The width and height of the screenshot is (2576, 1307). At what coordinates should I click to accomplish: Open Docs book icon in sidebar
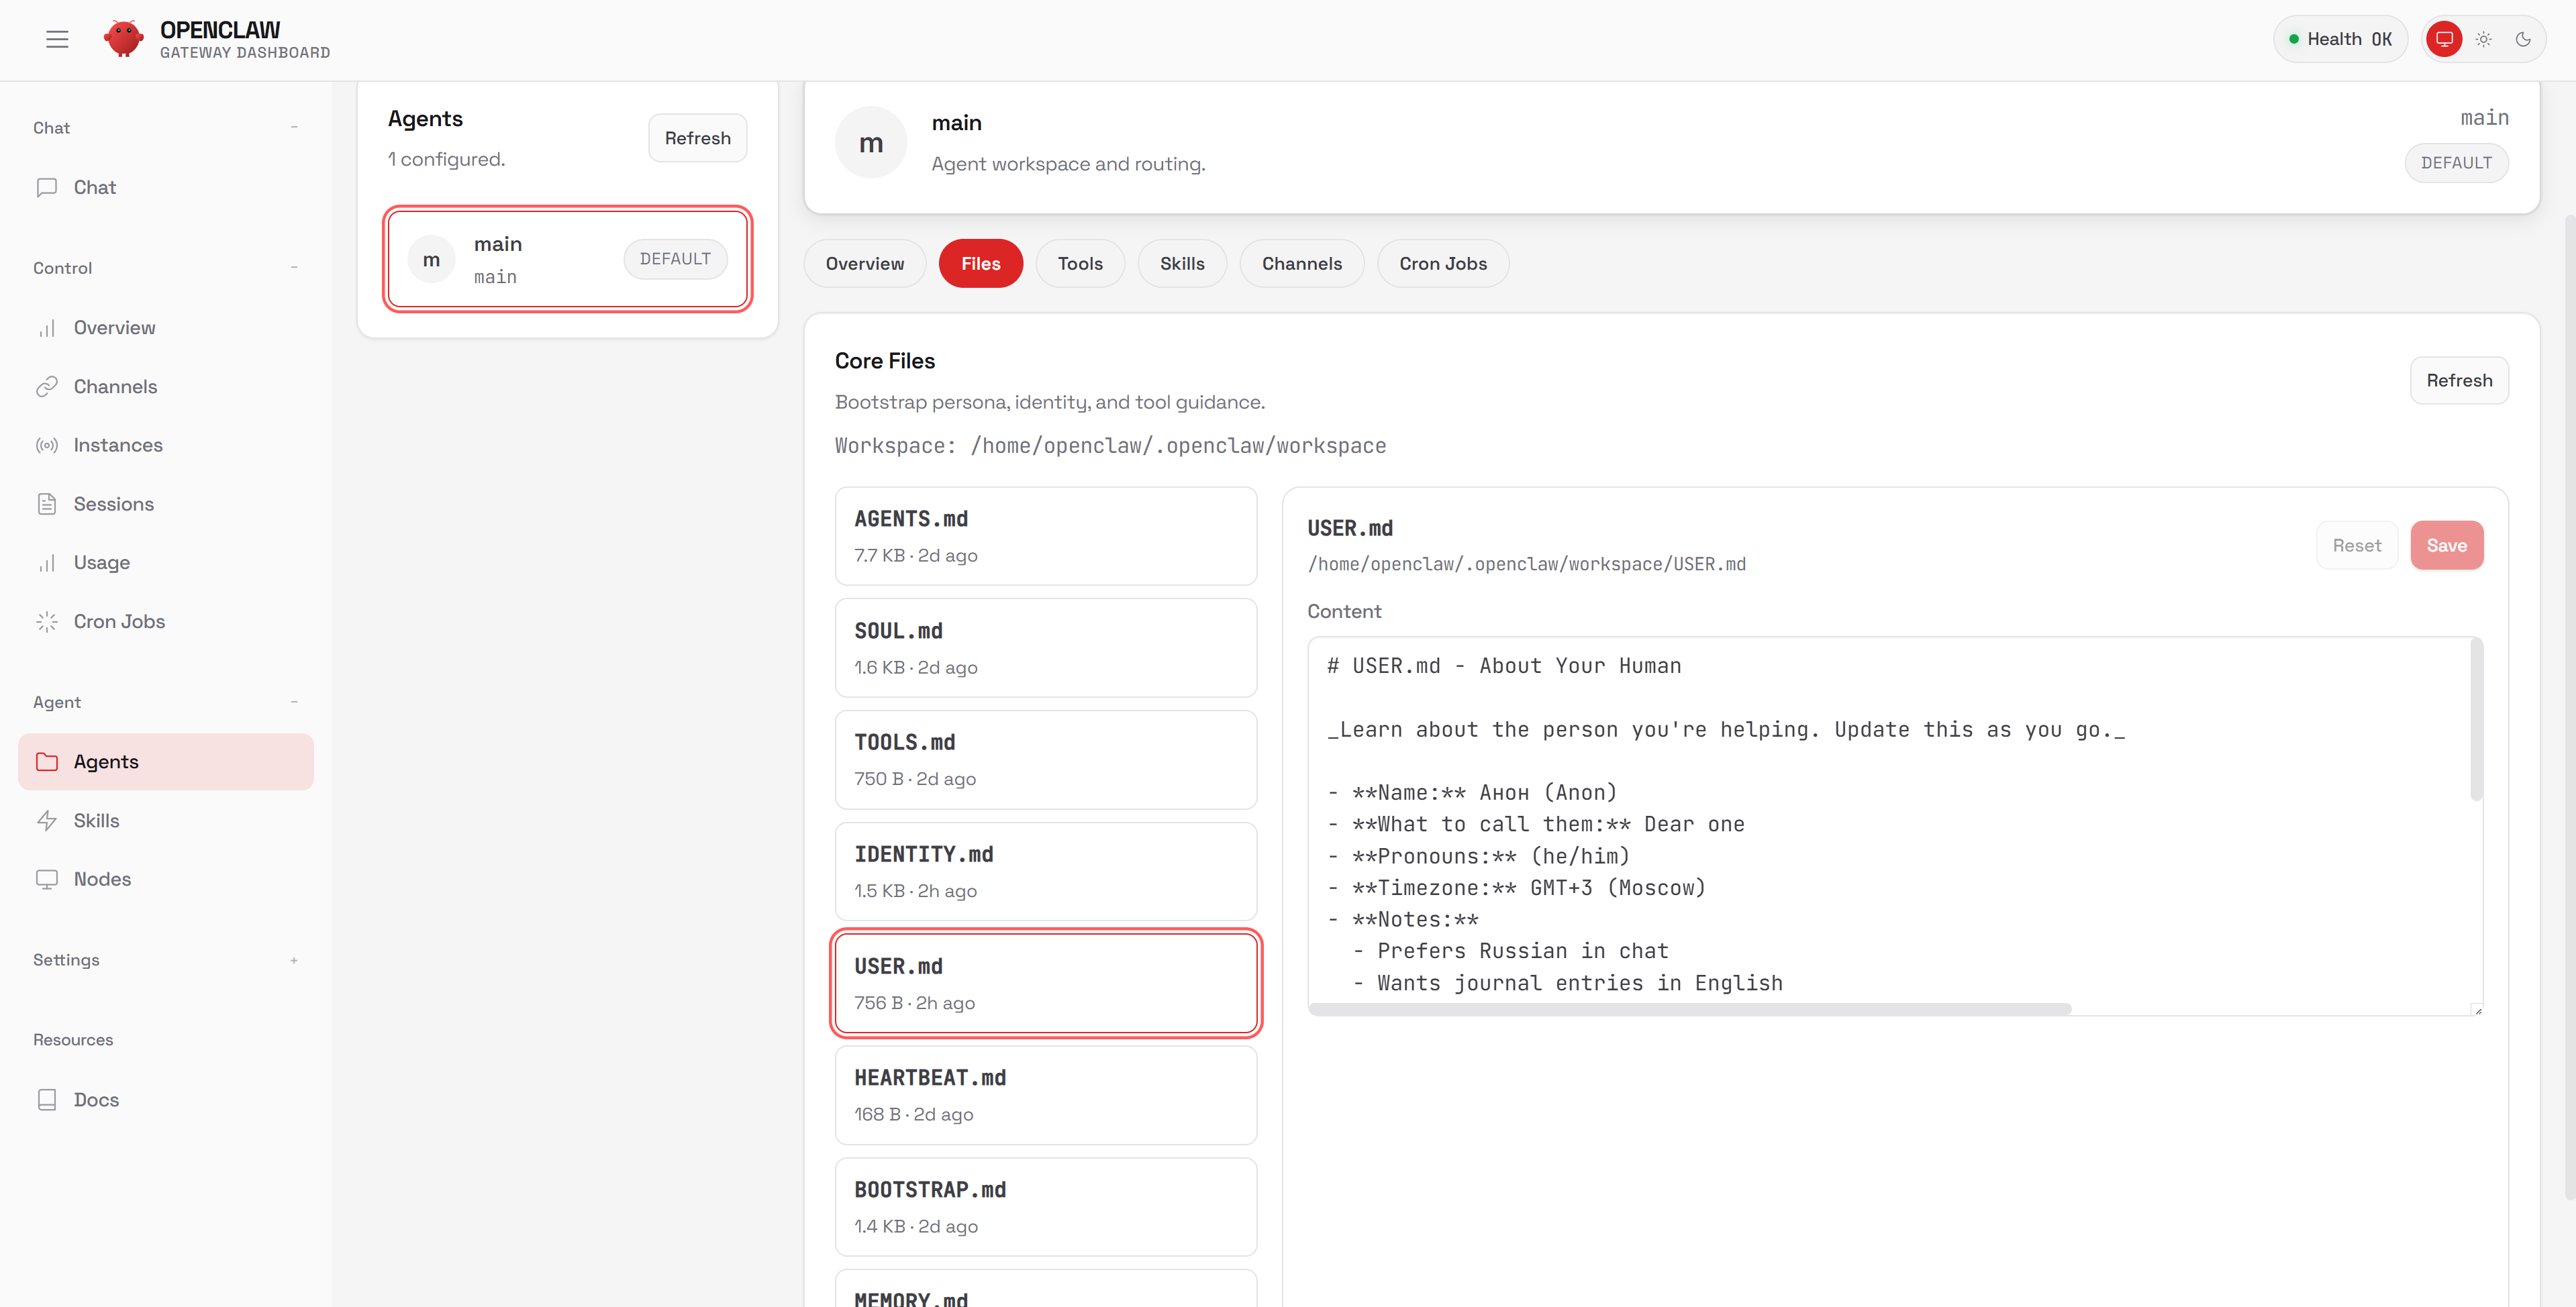pos(47,1100)
